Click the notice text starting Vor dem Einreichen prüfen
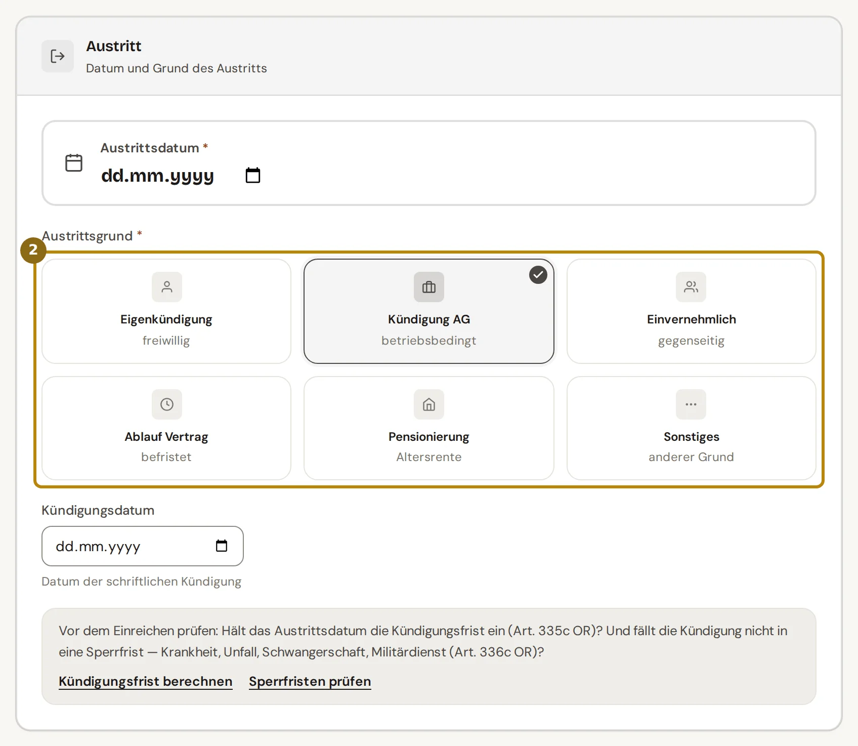Image resolution: width=858 pixels, height=746 pixels. pos(423,641)
